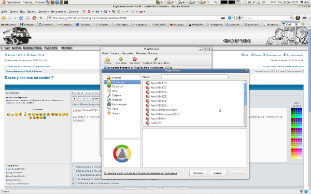Open the Помощь menu in PlayOnLinux
This screenshot has width=311, height=194.
click(x=152, y=53)
